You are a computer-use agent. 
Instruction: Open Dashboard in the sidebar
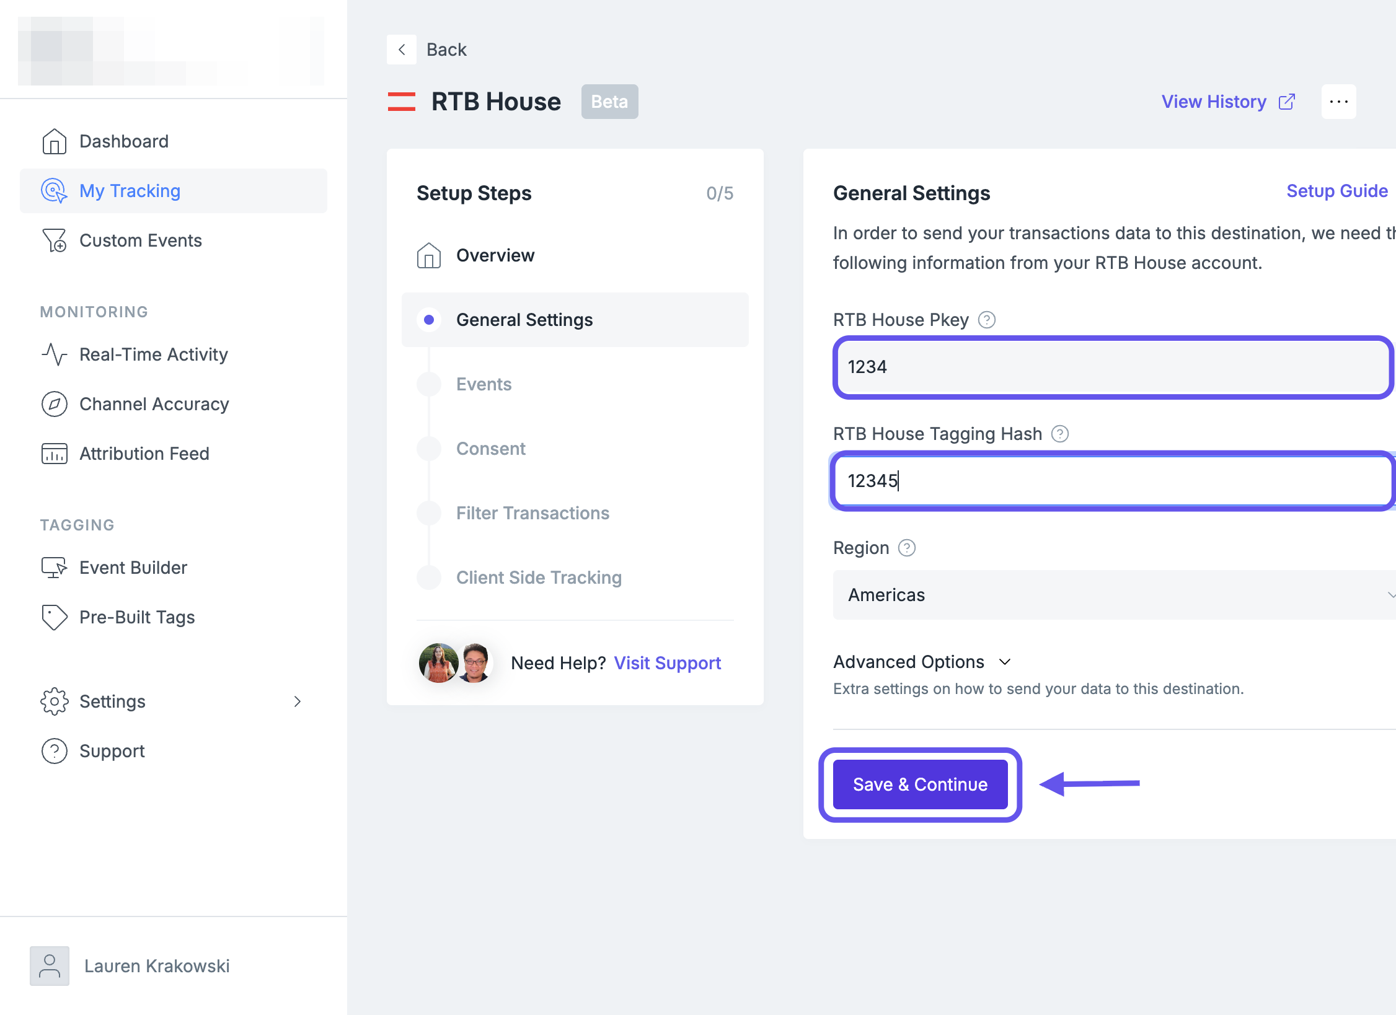(174, 141)
